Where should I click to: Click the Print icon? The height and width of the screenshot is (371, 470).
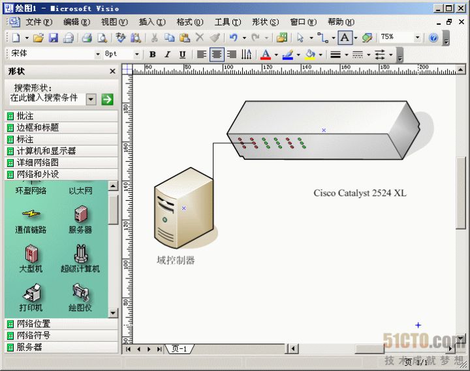(x=87, y=38)
